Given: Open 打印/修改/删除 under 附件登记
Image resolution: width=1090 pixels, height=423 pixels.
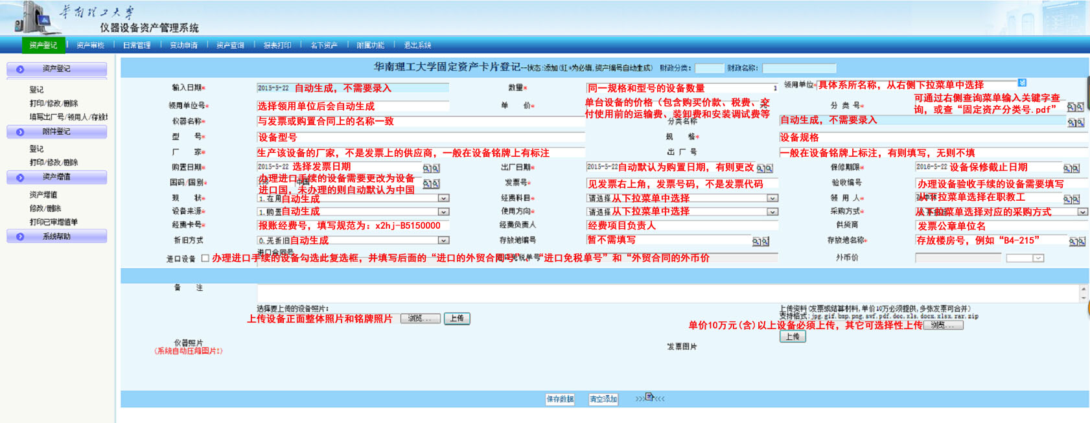Looking at the screenshot, I should (x=54, y=163).
